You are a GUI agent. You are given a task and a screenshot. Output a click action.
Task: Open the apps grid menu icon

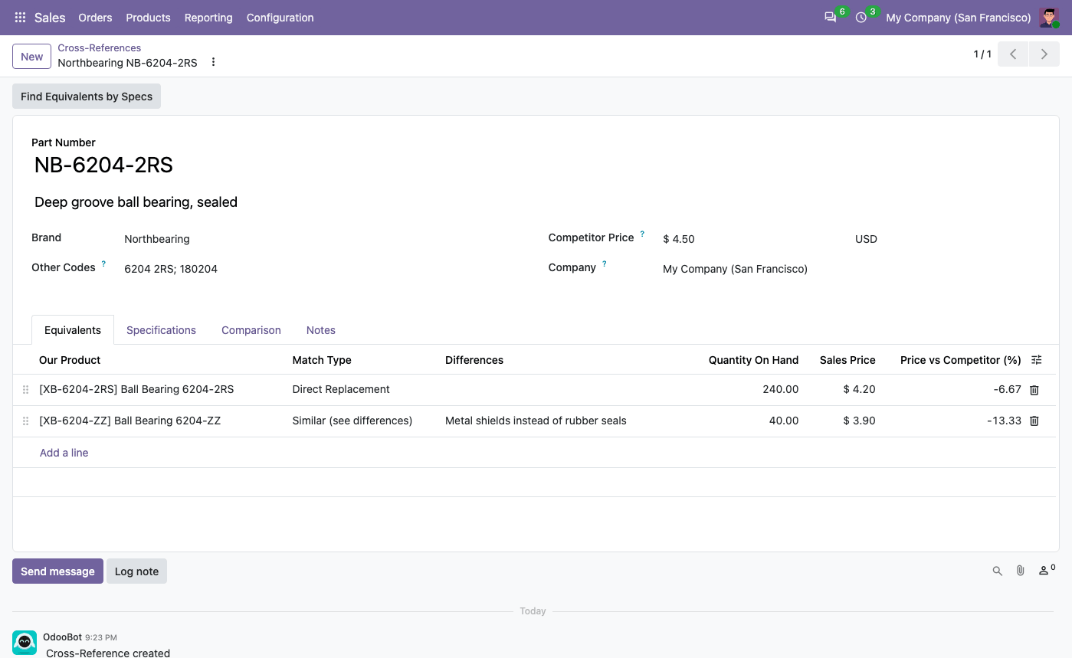coord(20,18)
